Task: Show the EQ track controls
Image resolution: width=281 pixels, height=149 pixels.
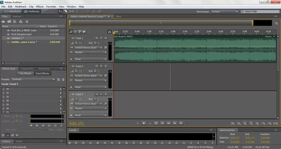Action: point(84,31)
